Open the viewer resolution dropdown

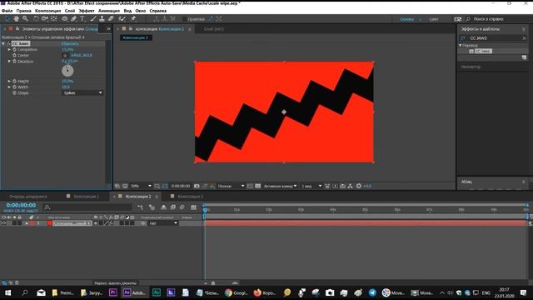coord(231,186)
